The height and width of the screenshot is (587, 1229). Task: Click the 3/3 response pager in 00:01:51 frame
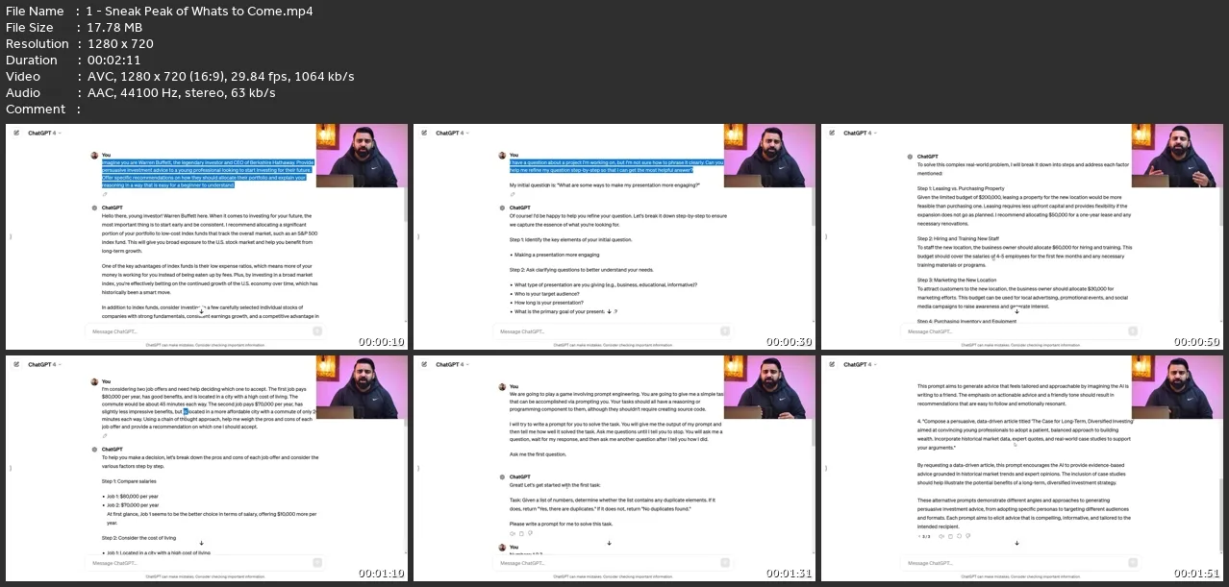pos(926,536)
